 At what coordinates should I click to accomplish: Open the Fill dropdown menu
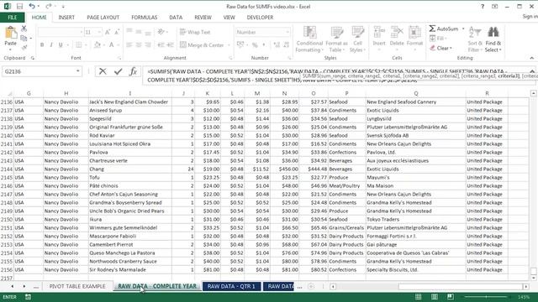coord(438,39)
